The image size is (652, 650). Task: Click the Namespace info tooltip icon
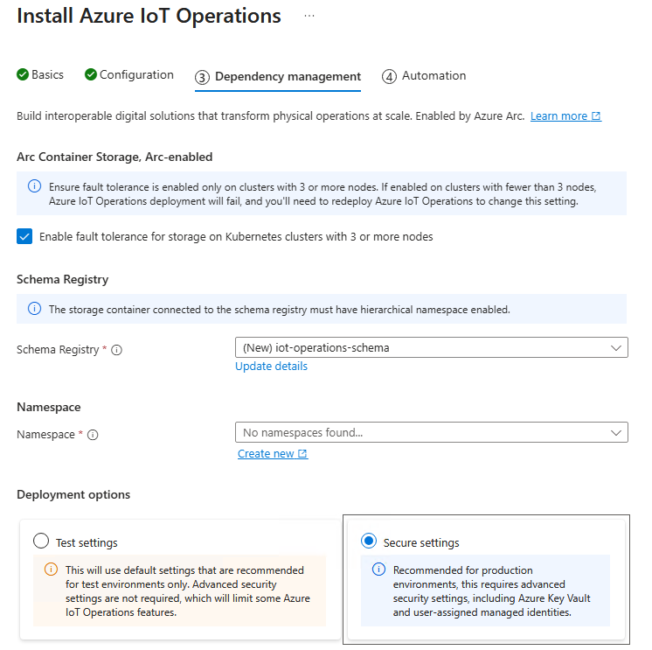coord(93,435)
